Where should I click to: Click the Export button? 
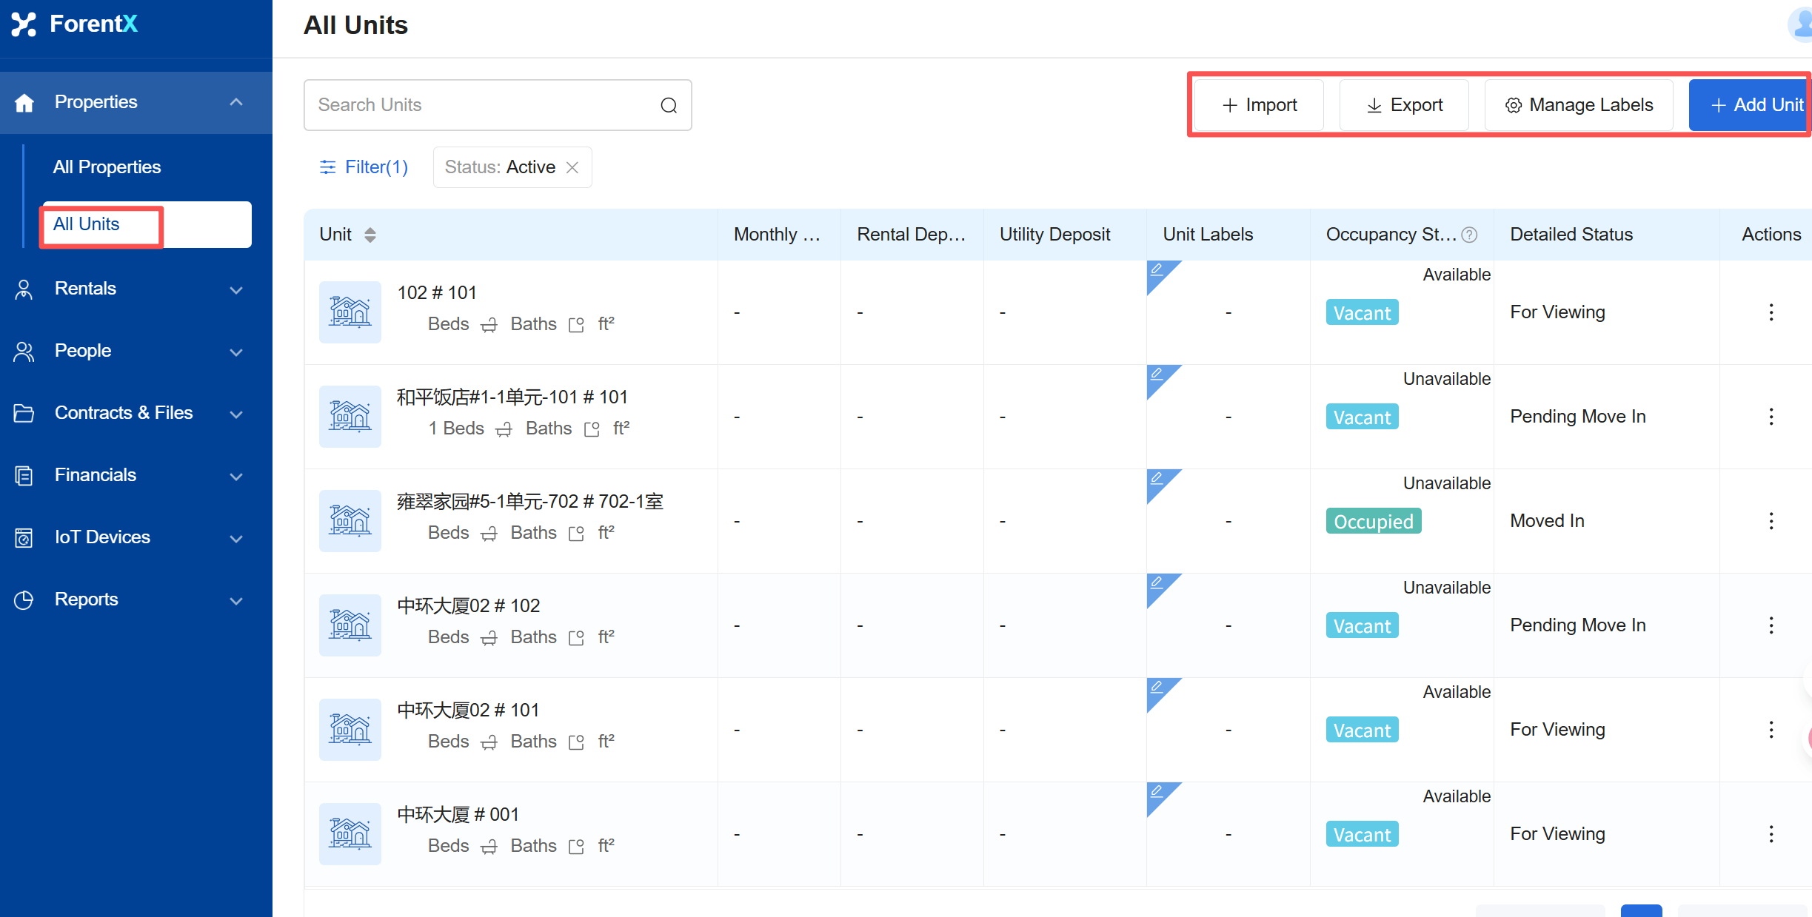tap(1404, 105)
